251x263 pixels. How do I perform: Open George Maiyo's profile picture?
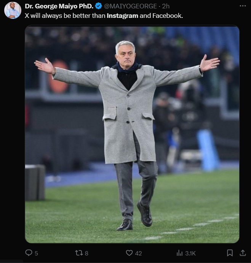point(13,10)
